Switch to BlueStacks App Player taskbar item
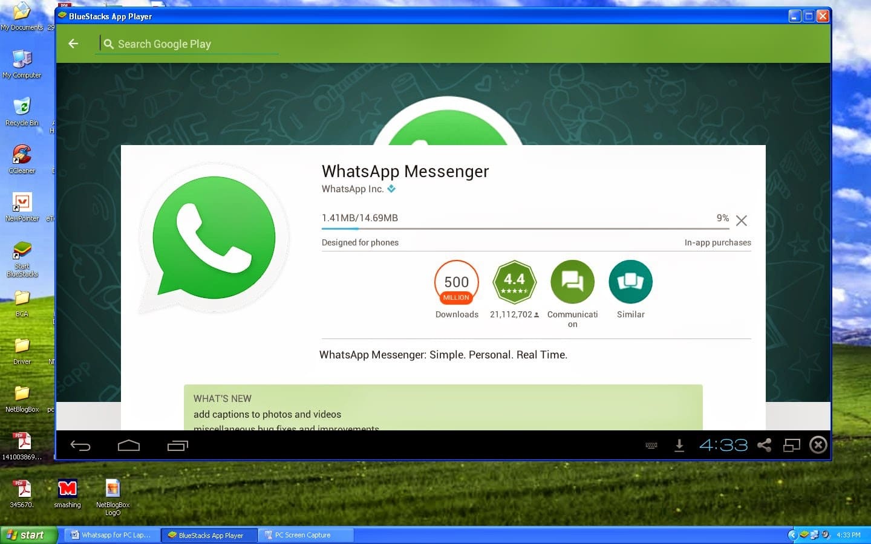Screen dimensions: 871x544 pyautogui.click(x=209, y=535)
